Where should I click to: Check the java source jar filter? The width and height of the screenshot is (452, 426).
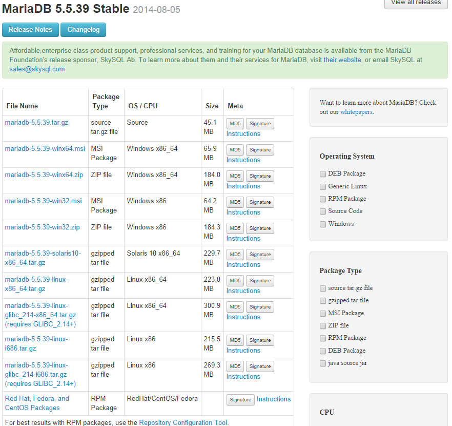[323, 363]
